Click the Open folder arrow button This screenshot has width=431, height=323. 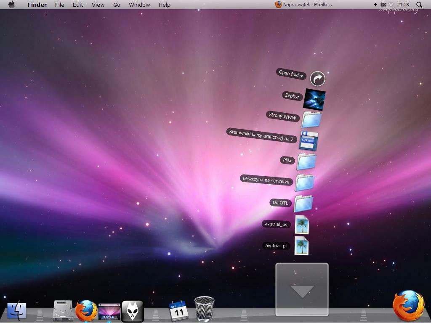(318, 78)
